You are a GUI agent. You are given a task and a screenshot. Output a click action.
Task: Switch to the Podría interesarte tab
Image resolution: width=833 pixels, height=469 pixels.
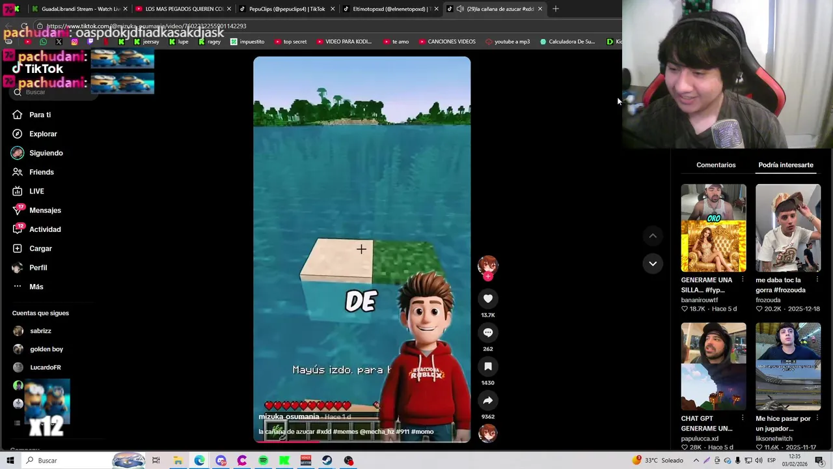(x=785, y=165)
